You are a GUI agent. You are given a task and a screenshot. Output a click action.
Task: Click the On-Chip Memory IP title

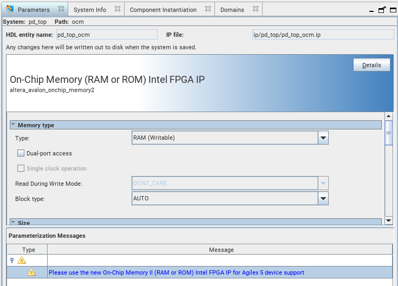coord(107,80)
